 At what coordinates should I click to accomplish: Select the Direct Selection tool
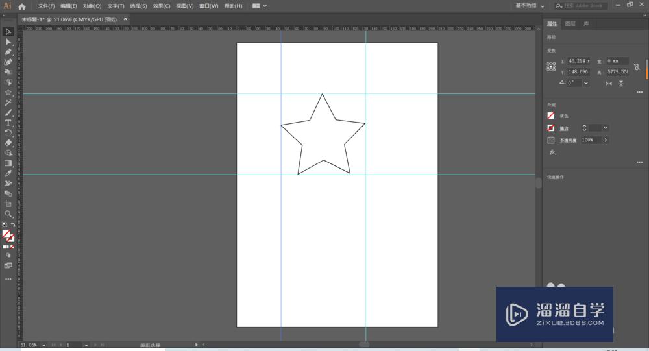(8, 42)
